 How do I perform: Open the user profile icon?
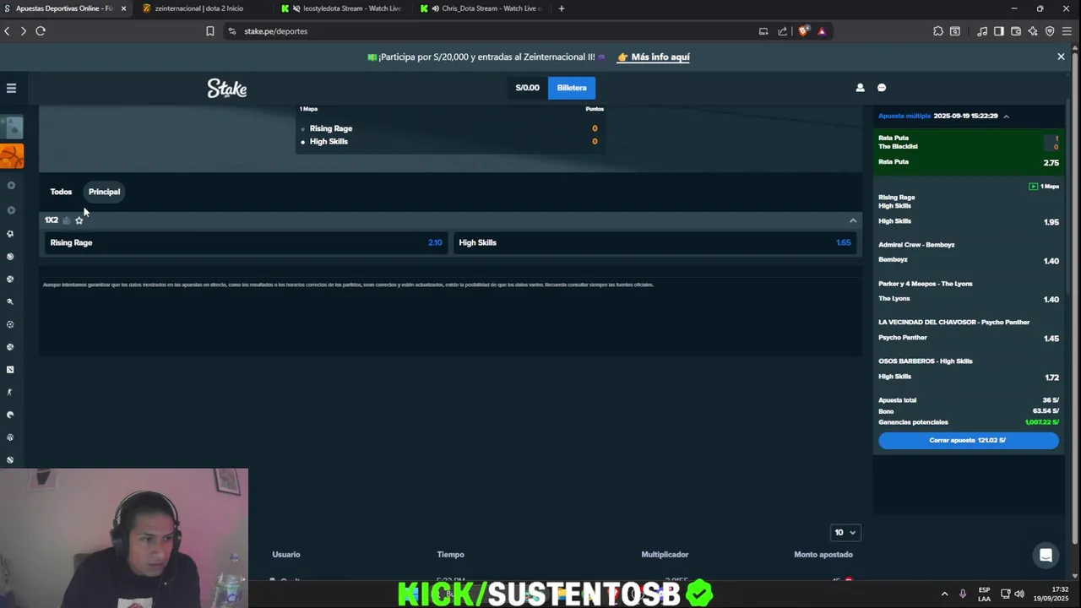[x=860, y=88]
